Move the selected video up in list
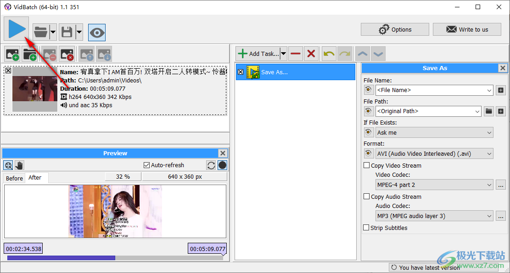 click(86, 54)
